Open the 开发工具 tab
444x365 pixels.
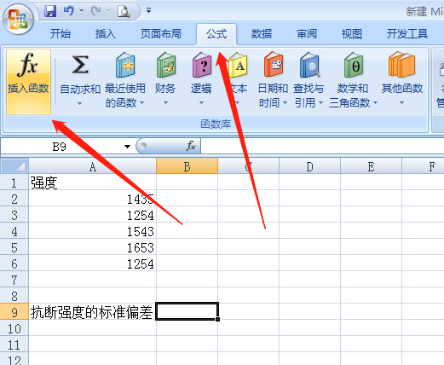[407, 34]
